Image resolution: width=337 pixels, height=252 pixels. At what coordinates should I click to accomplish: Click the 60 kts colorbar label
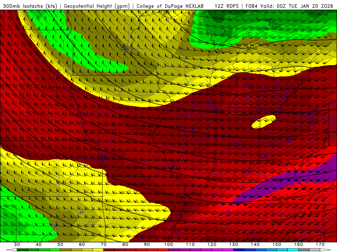click(82, 244)
